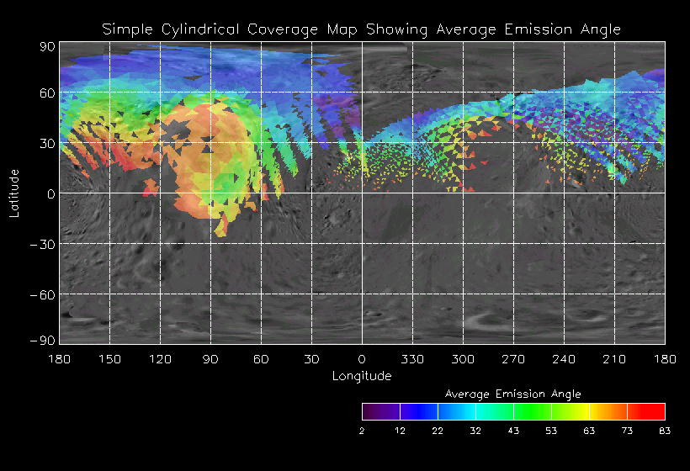Screen dimensions: 690x471
Task: Click the Latitude axis label
Action: 14,193
